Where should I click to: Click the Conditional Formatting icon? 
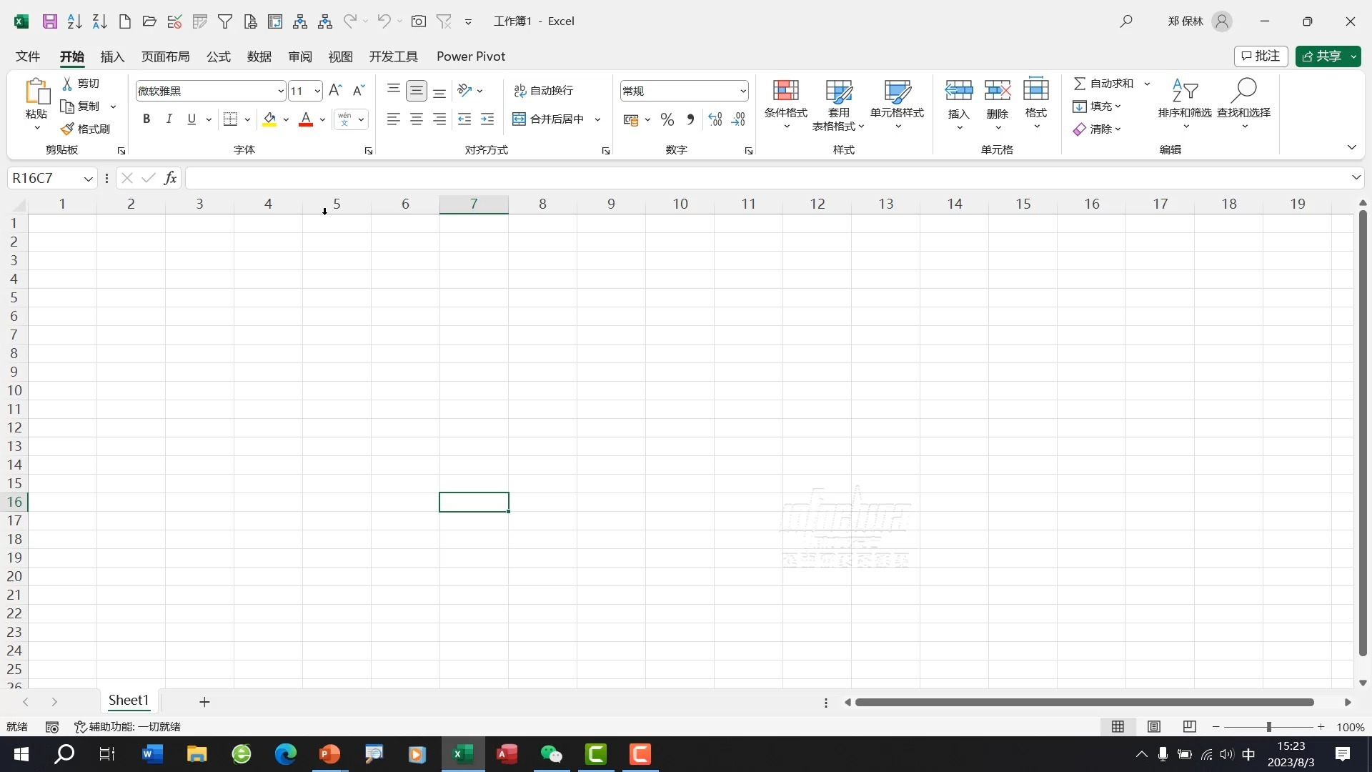785,91
